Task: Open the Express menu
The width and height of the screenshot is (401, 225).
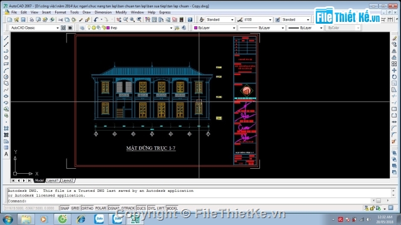Action: click(165, 12)
